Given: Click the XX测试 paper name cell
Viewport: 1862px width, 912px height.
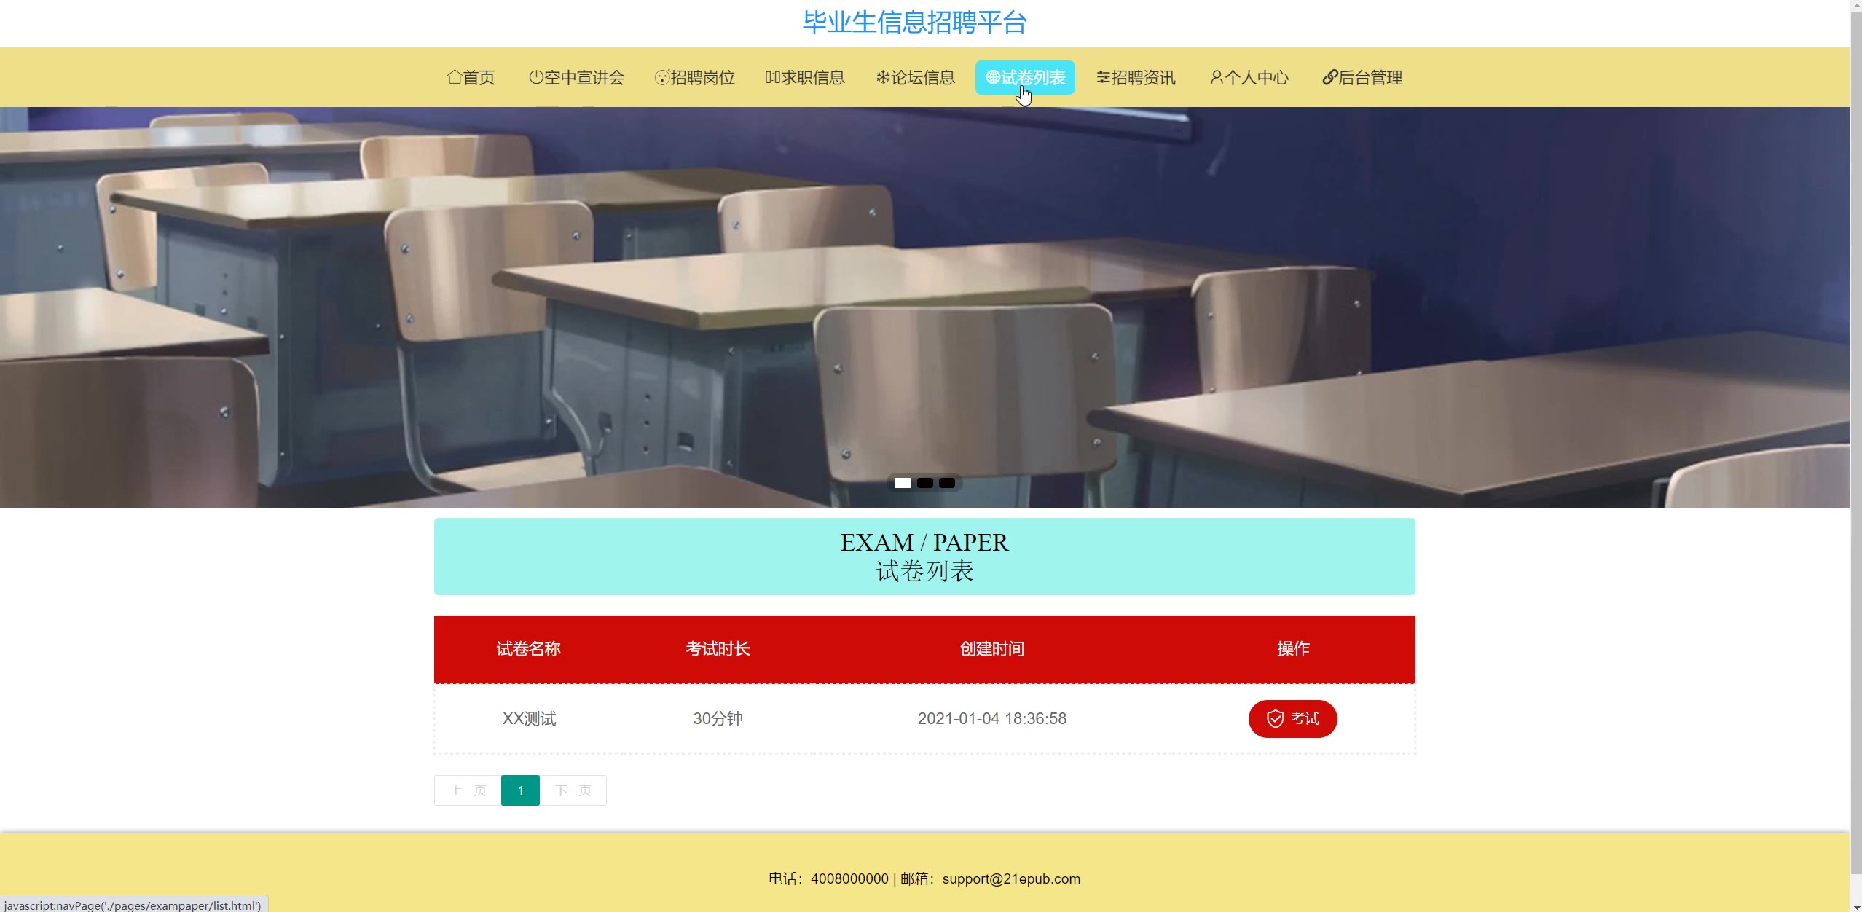Looking at the screenshot, I should (529, 719).
